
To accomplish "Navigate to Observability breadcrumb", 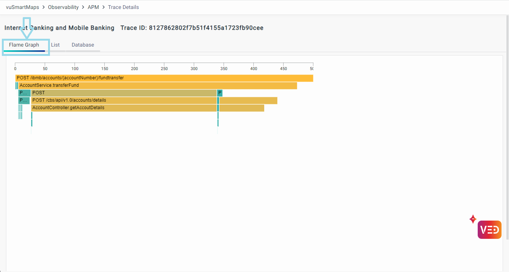I will click(63, 7).
